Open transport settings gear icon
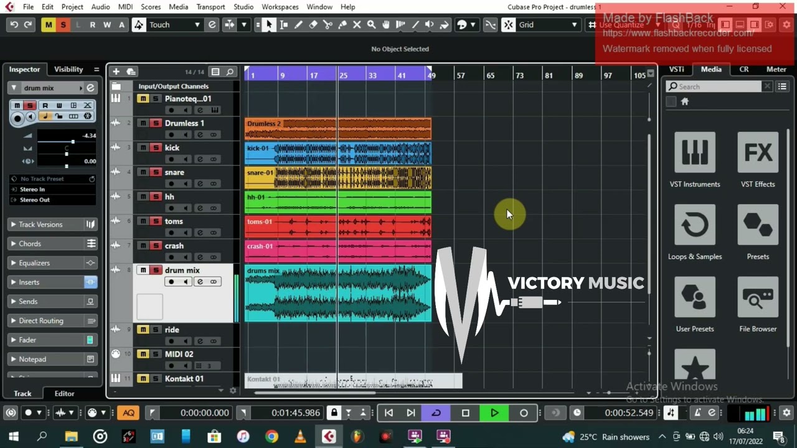797x448 pixels. [x=786, y=413]
